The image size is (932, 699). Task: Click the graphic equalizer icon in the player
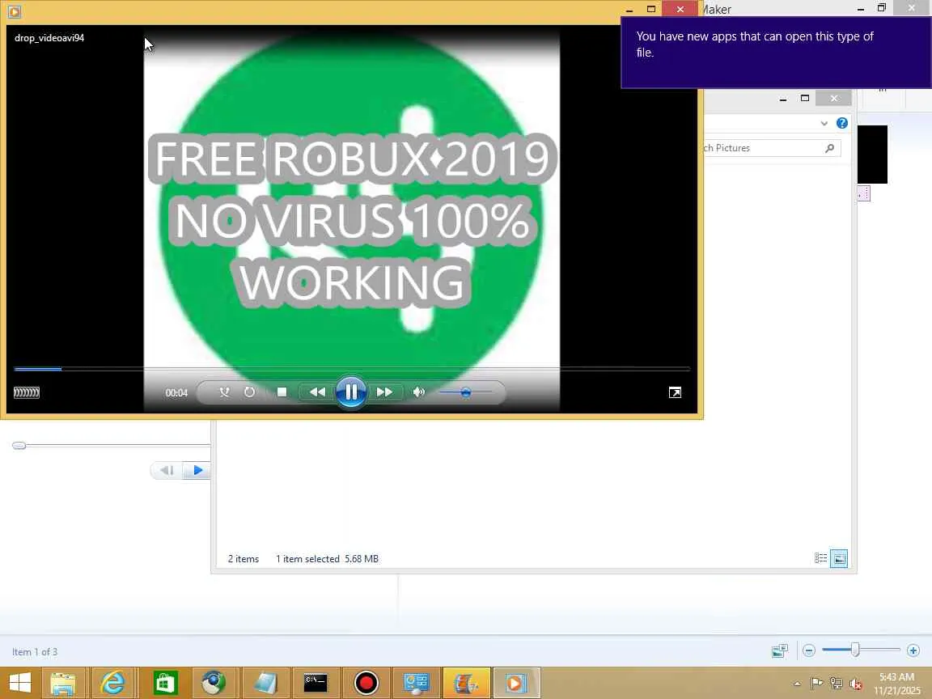pos(27,392)
